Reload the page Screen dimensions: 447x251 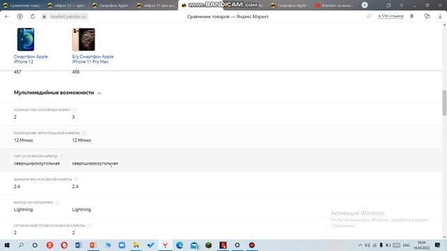coord(33,17)
